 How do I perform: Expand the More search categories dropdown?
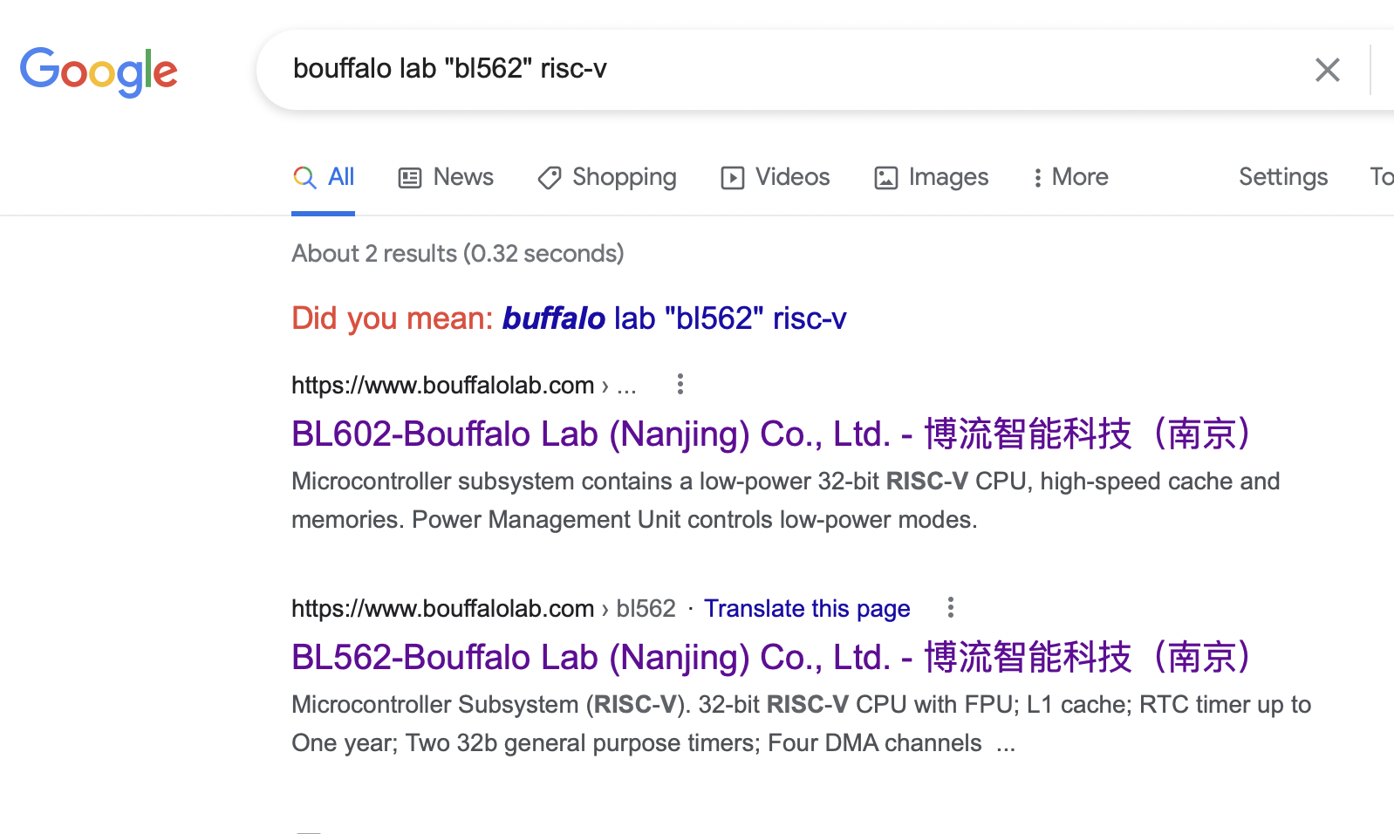(x=1069, y=177)
